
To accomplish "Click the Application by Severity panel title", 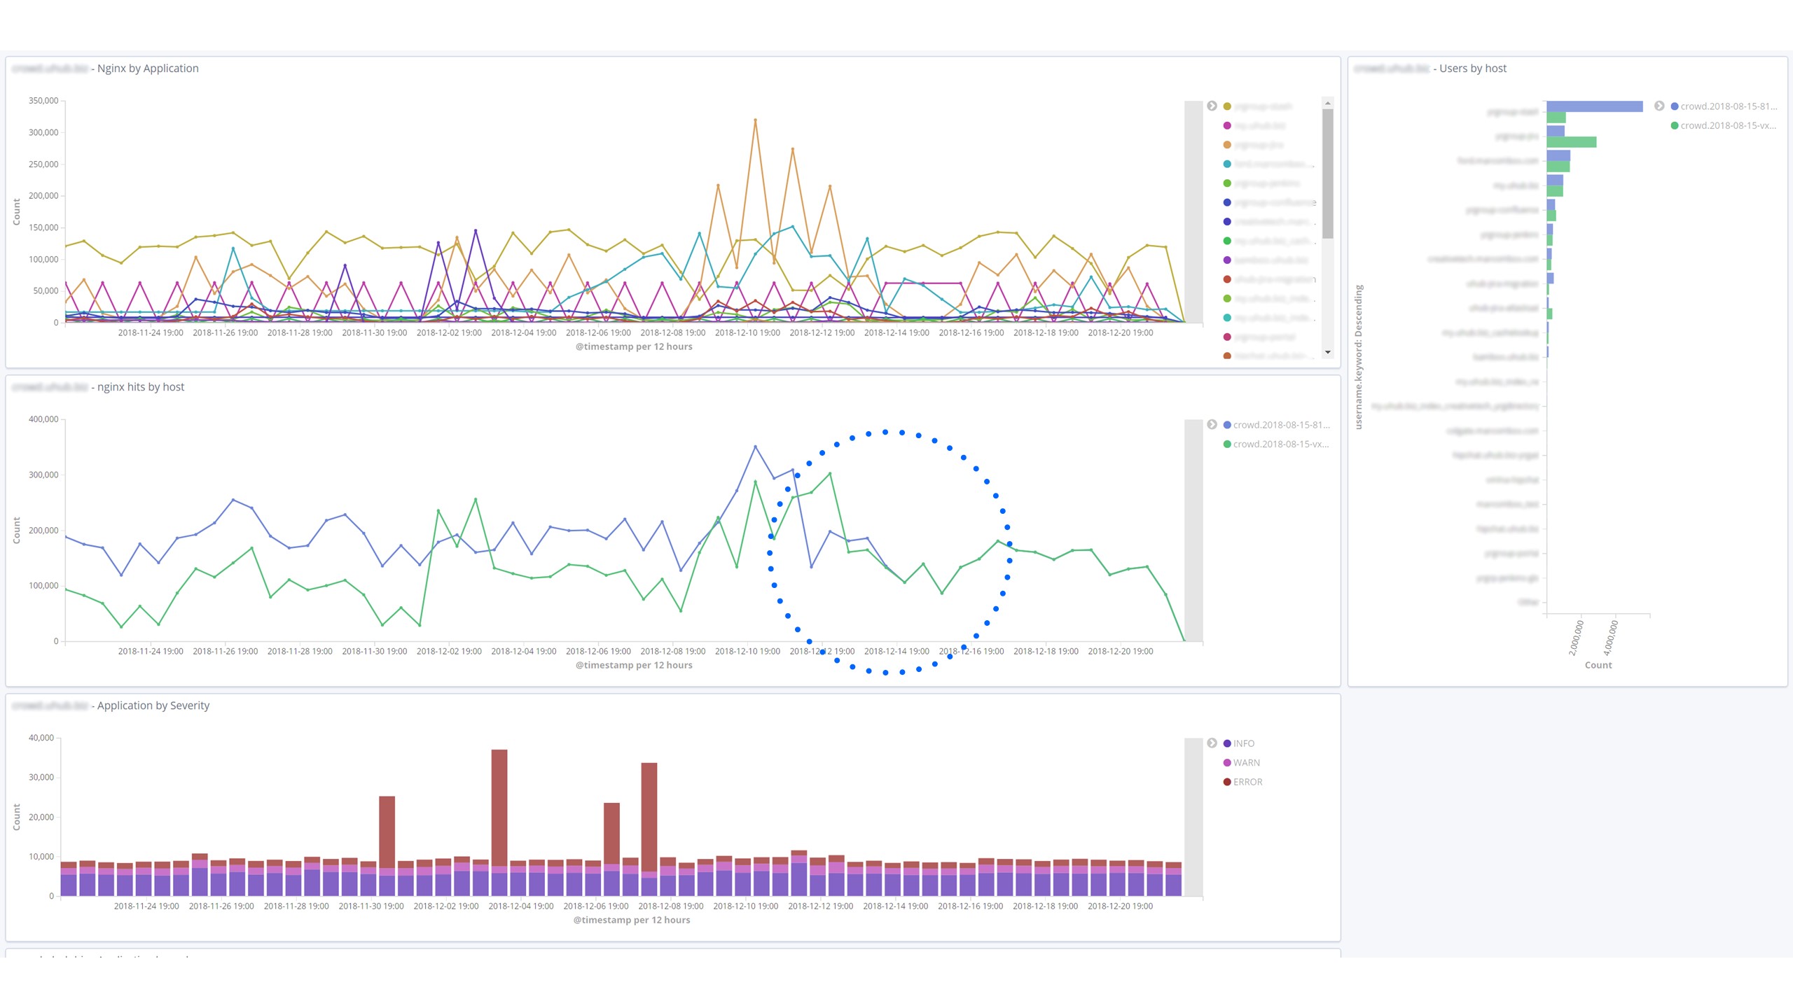I will [111, 706].
